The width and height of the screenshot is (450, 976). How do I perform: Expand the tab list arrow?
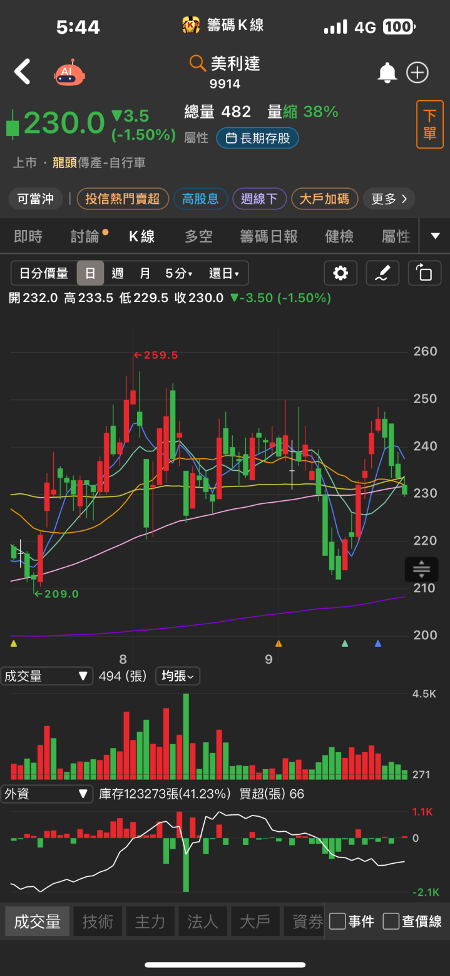[436, 236]
